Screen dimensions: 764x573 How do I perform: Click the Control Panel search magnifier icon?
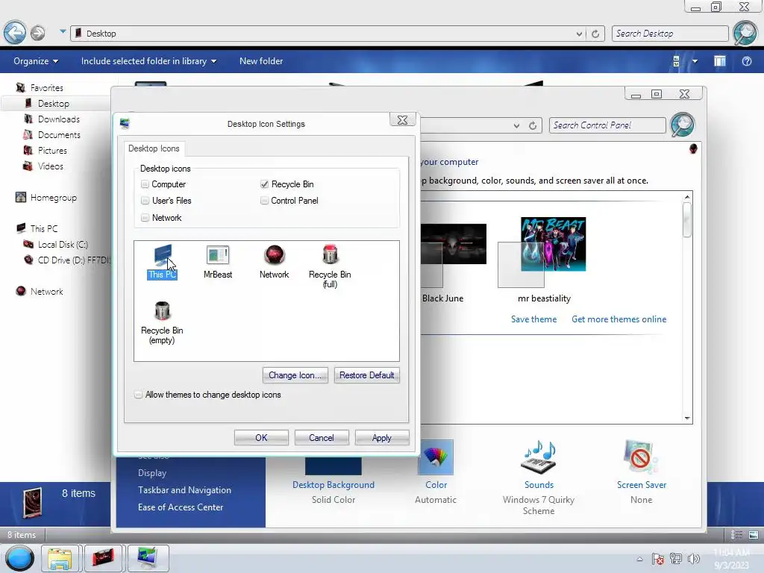[682, 125]
